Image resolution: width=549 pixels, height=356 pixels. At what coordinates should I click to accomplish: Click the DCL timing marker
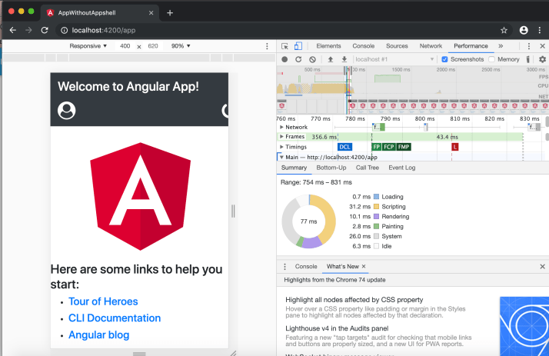click(345, 147)
